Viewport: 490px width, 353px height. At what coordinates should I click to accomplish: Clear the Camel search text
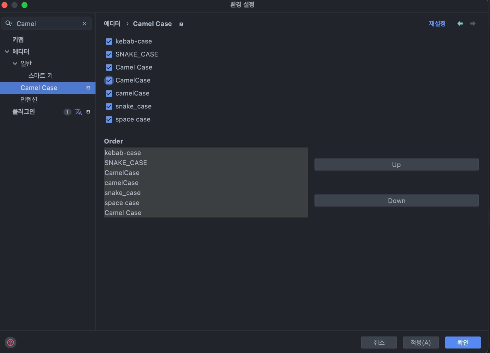click(84, 23)
